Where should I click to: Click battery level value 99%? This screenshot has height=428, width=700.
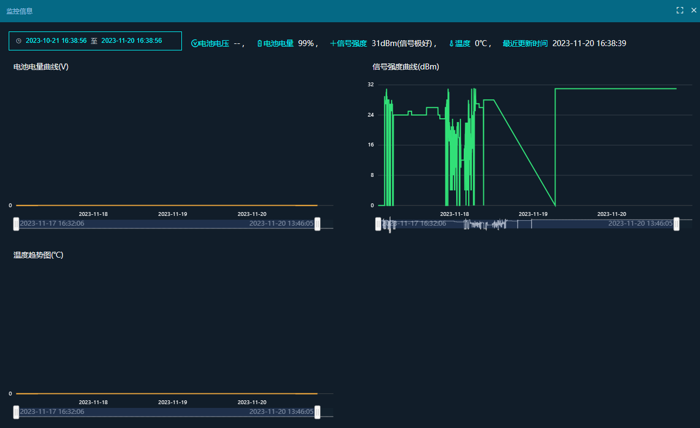[306, 43]
